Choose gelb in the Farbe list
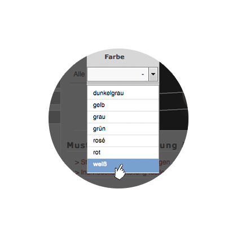The height and width of the screenshot is (237, 237). click(x=122, y=105)
